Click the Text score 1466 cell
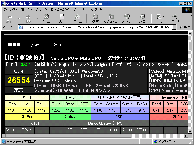 pos(98,110)
